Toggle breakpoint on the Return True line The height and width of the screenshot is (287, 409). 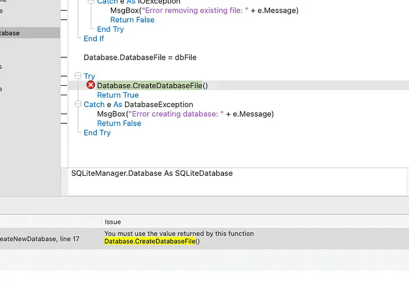pyautogui.click(x=64, y=95)
